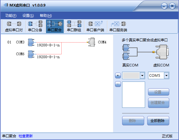Select the COM6 label text

pos(20,54)
